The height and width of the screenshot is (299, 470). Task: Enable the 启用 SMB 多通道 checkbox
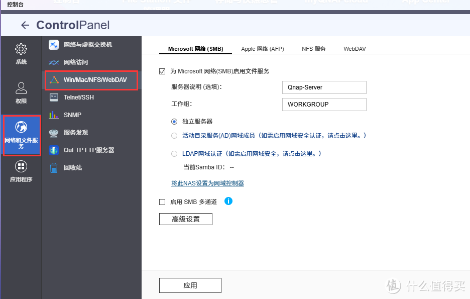coord(162,202)
